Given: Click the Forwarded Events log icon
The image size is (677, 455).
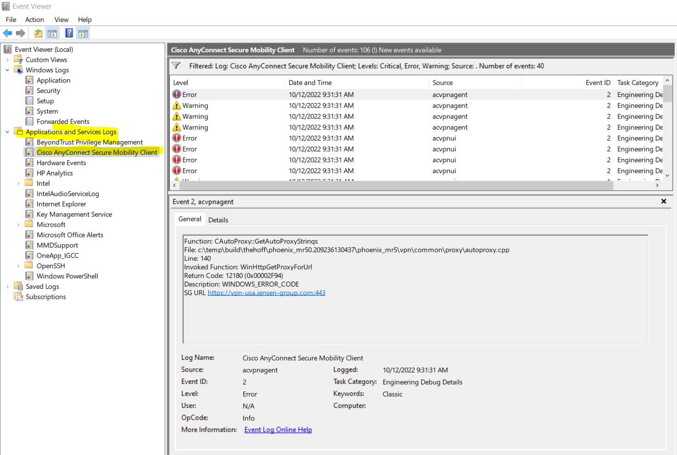Looking at the screenshot, I should [29, 121].
